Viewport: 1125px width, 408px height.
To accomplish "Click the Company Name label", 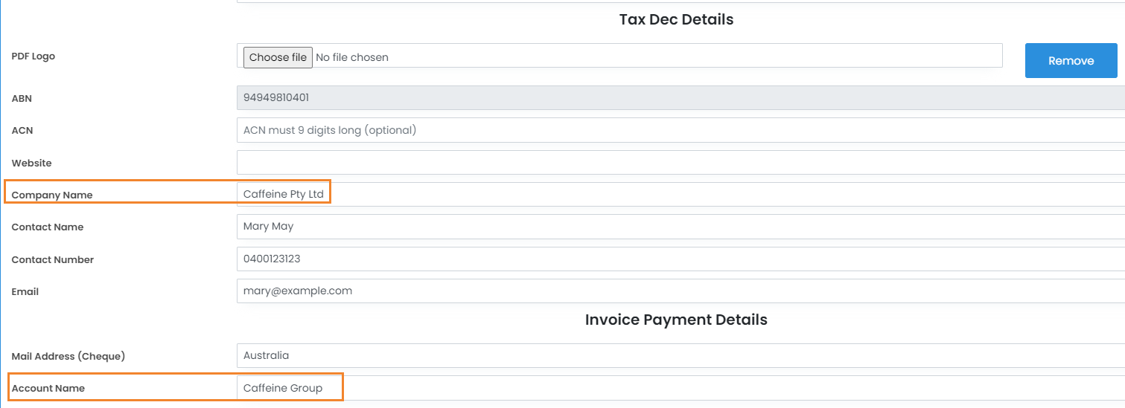I will point(52,195).
